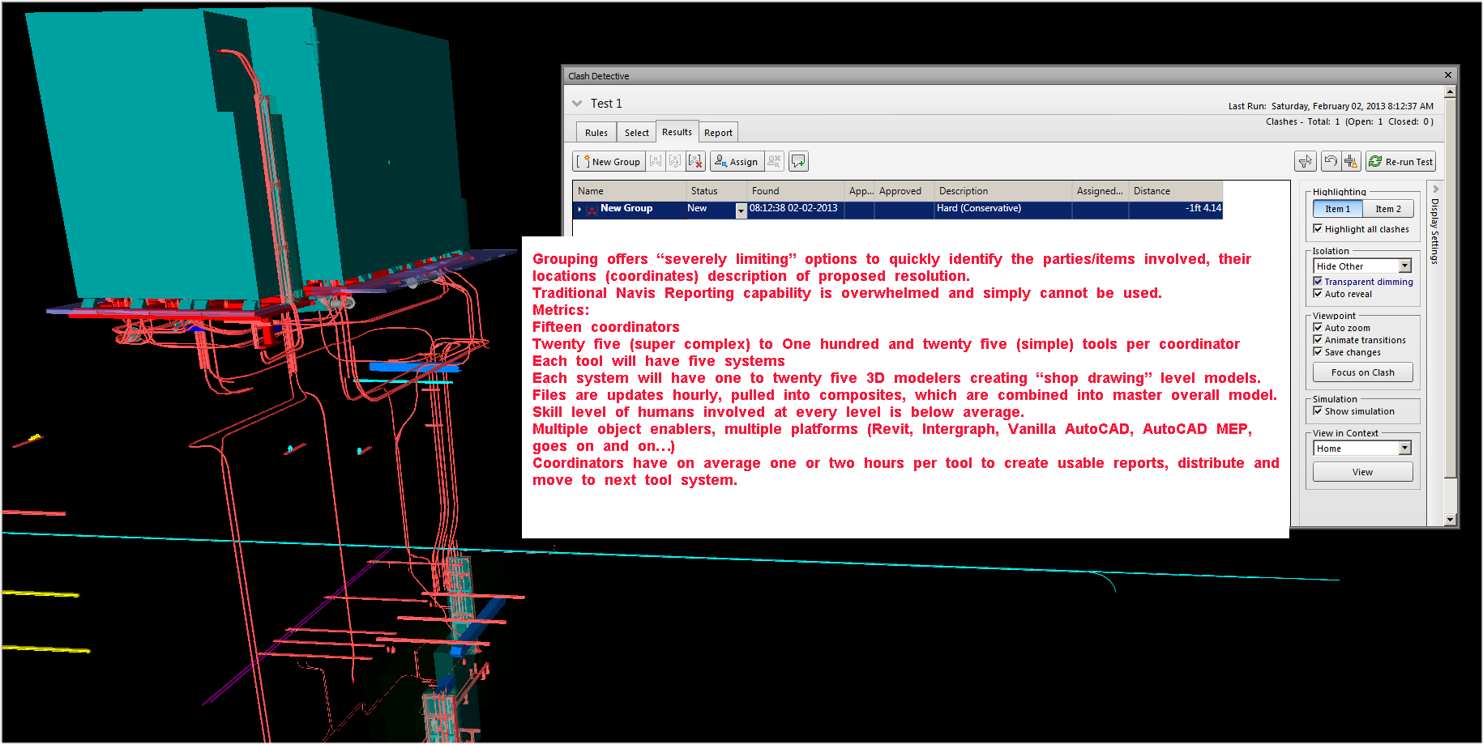Click the New Group toolbar button
The height and width of the screenshot is (744, 1483).
tap(609, 162)
